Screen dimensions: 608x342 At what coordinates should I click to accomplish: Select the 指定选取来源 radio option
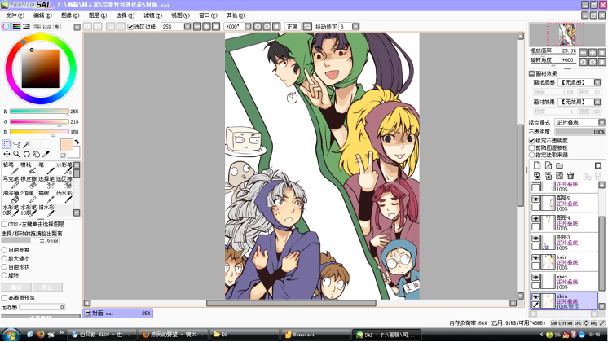pyautogui.click(x=532, y=155)
